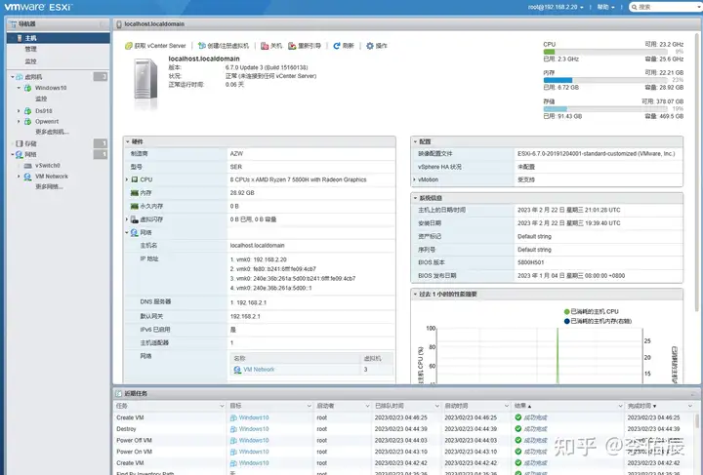Click the Windows10 VM icon in navigator
This screenshot has width=703, height=475.
tap(27, 88)
